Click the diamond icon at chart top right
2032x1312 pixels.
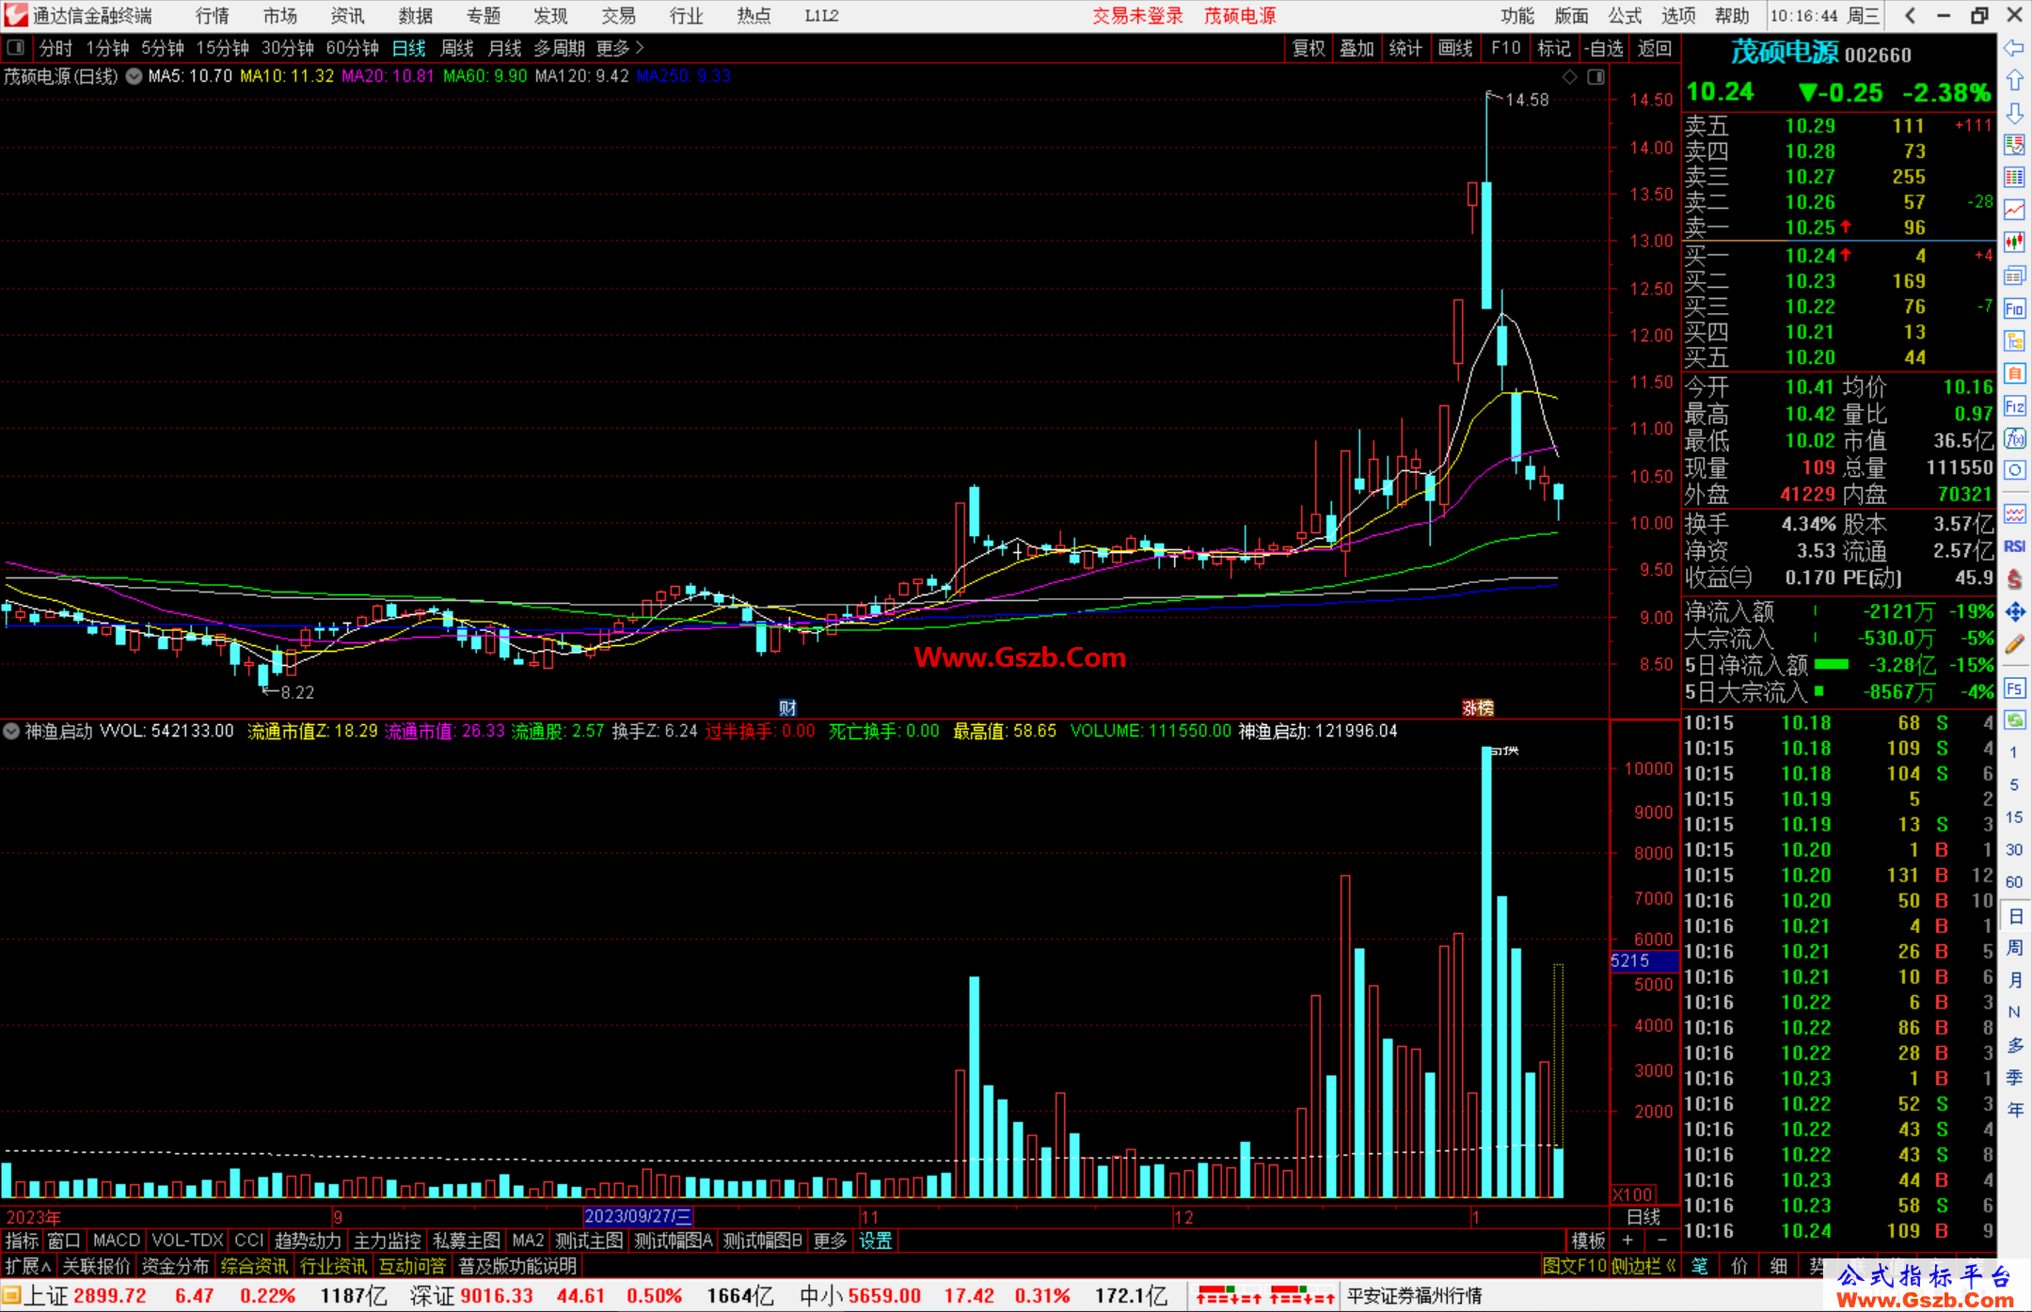pos(1569,77)
